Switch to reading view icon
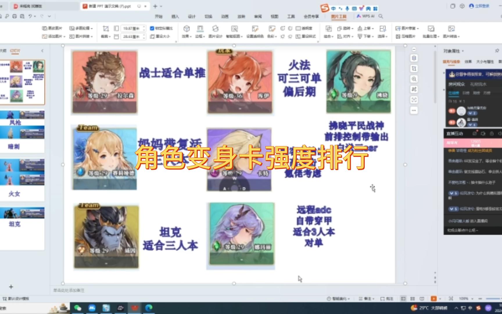The width and height of the screenshot is (502, 314). (x=422, y=299)
